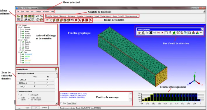
Task: Click the red M icon in Select geometry toolbar
Action: click(x=159, y=33)
